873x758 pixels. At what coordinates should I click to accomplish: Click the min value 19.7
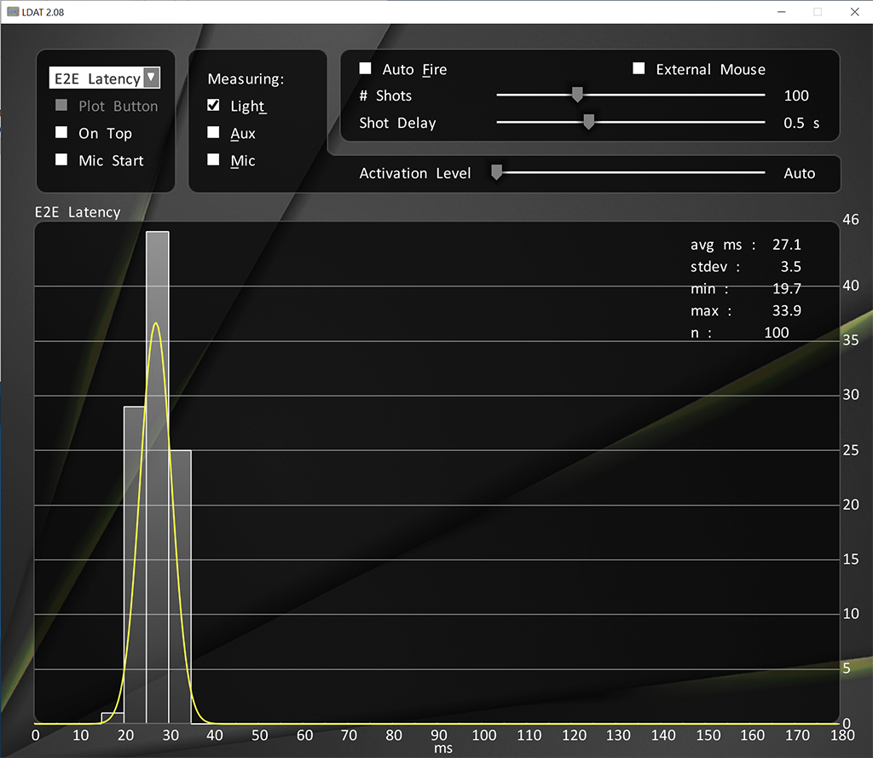[x=787, y=288]
